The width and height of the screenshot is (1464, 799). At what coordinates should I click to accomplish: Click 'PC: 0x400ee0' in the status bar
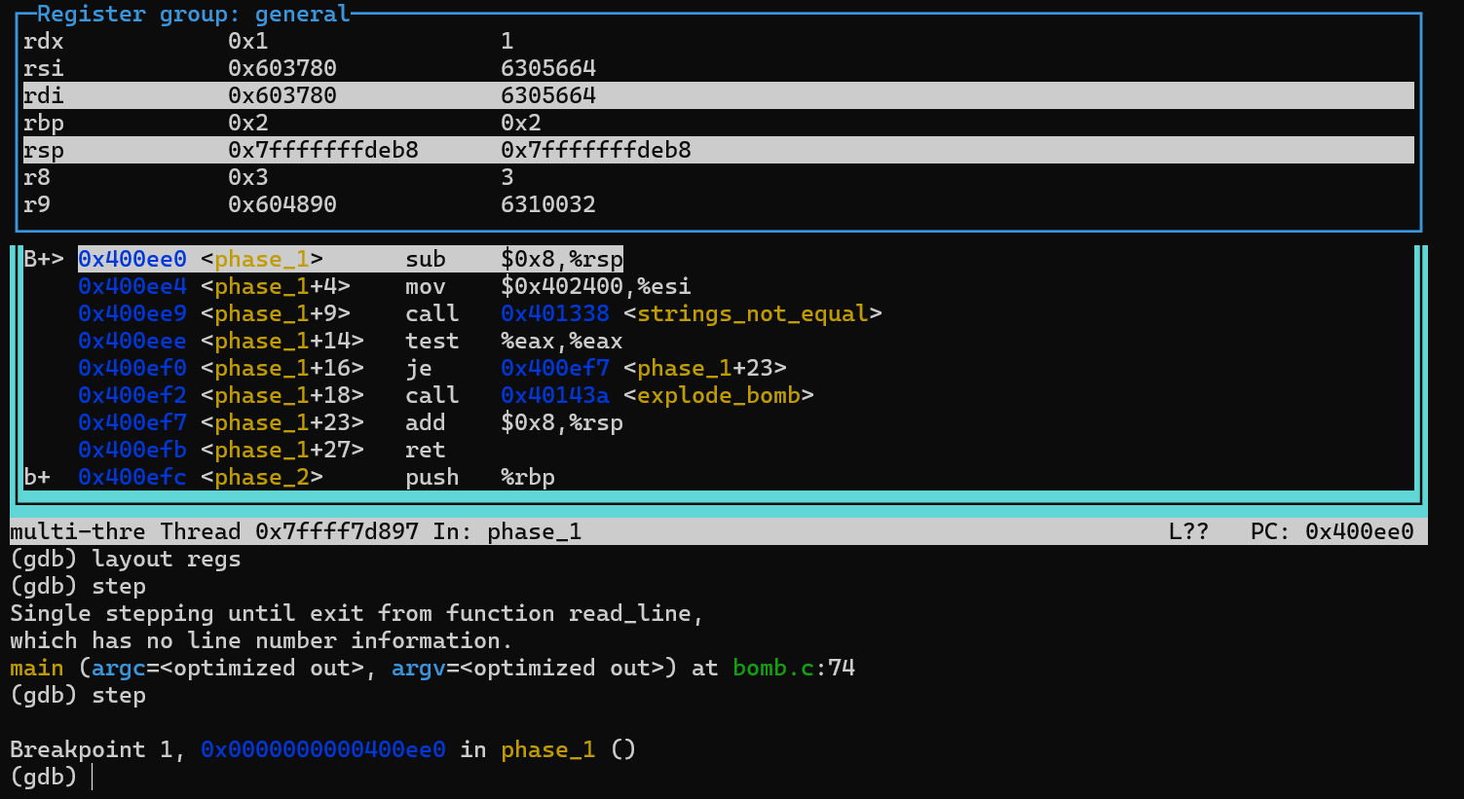pos(1332,531)
